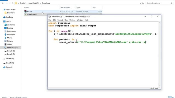Select the brute force.py file icon
The width and height of the screenshot is (175, 98).
(x=25, y=14)
